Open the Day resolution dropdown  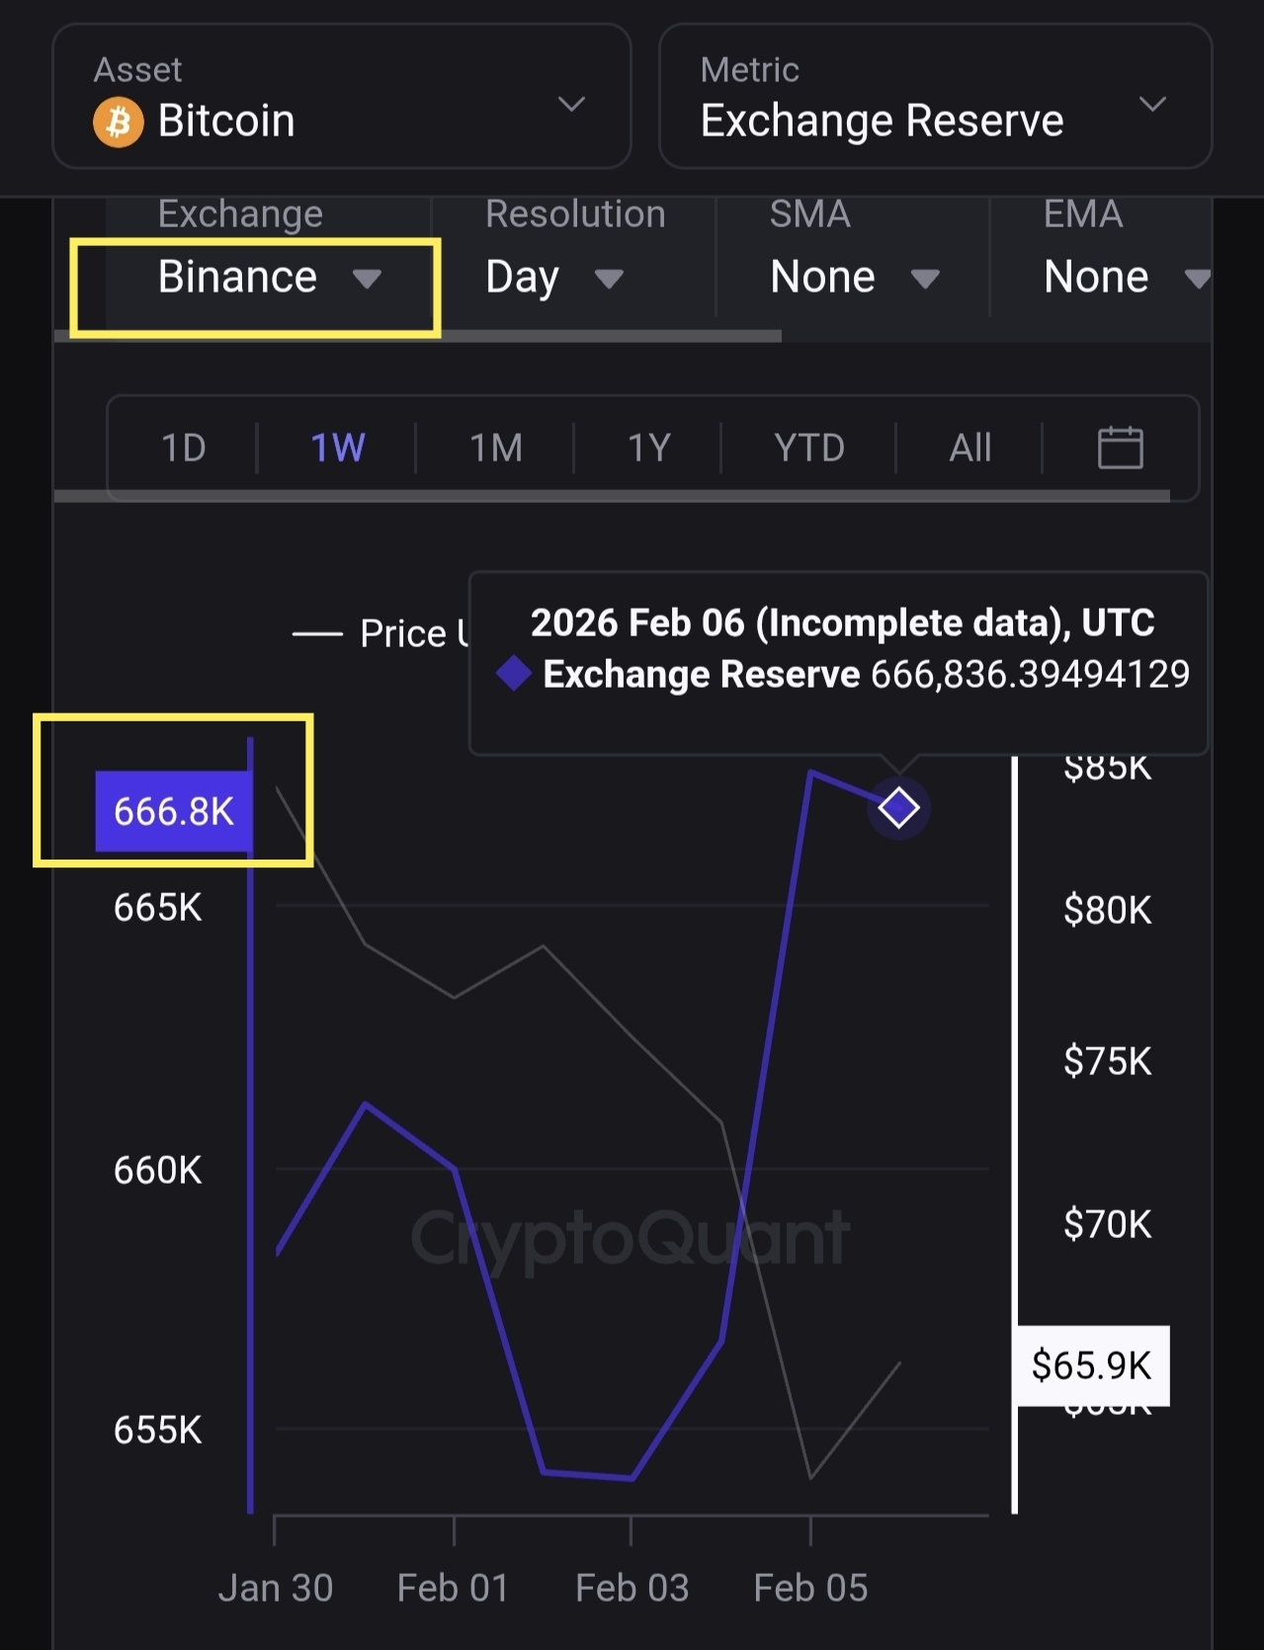tap(553, 278)
